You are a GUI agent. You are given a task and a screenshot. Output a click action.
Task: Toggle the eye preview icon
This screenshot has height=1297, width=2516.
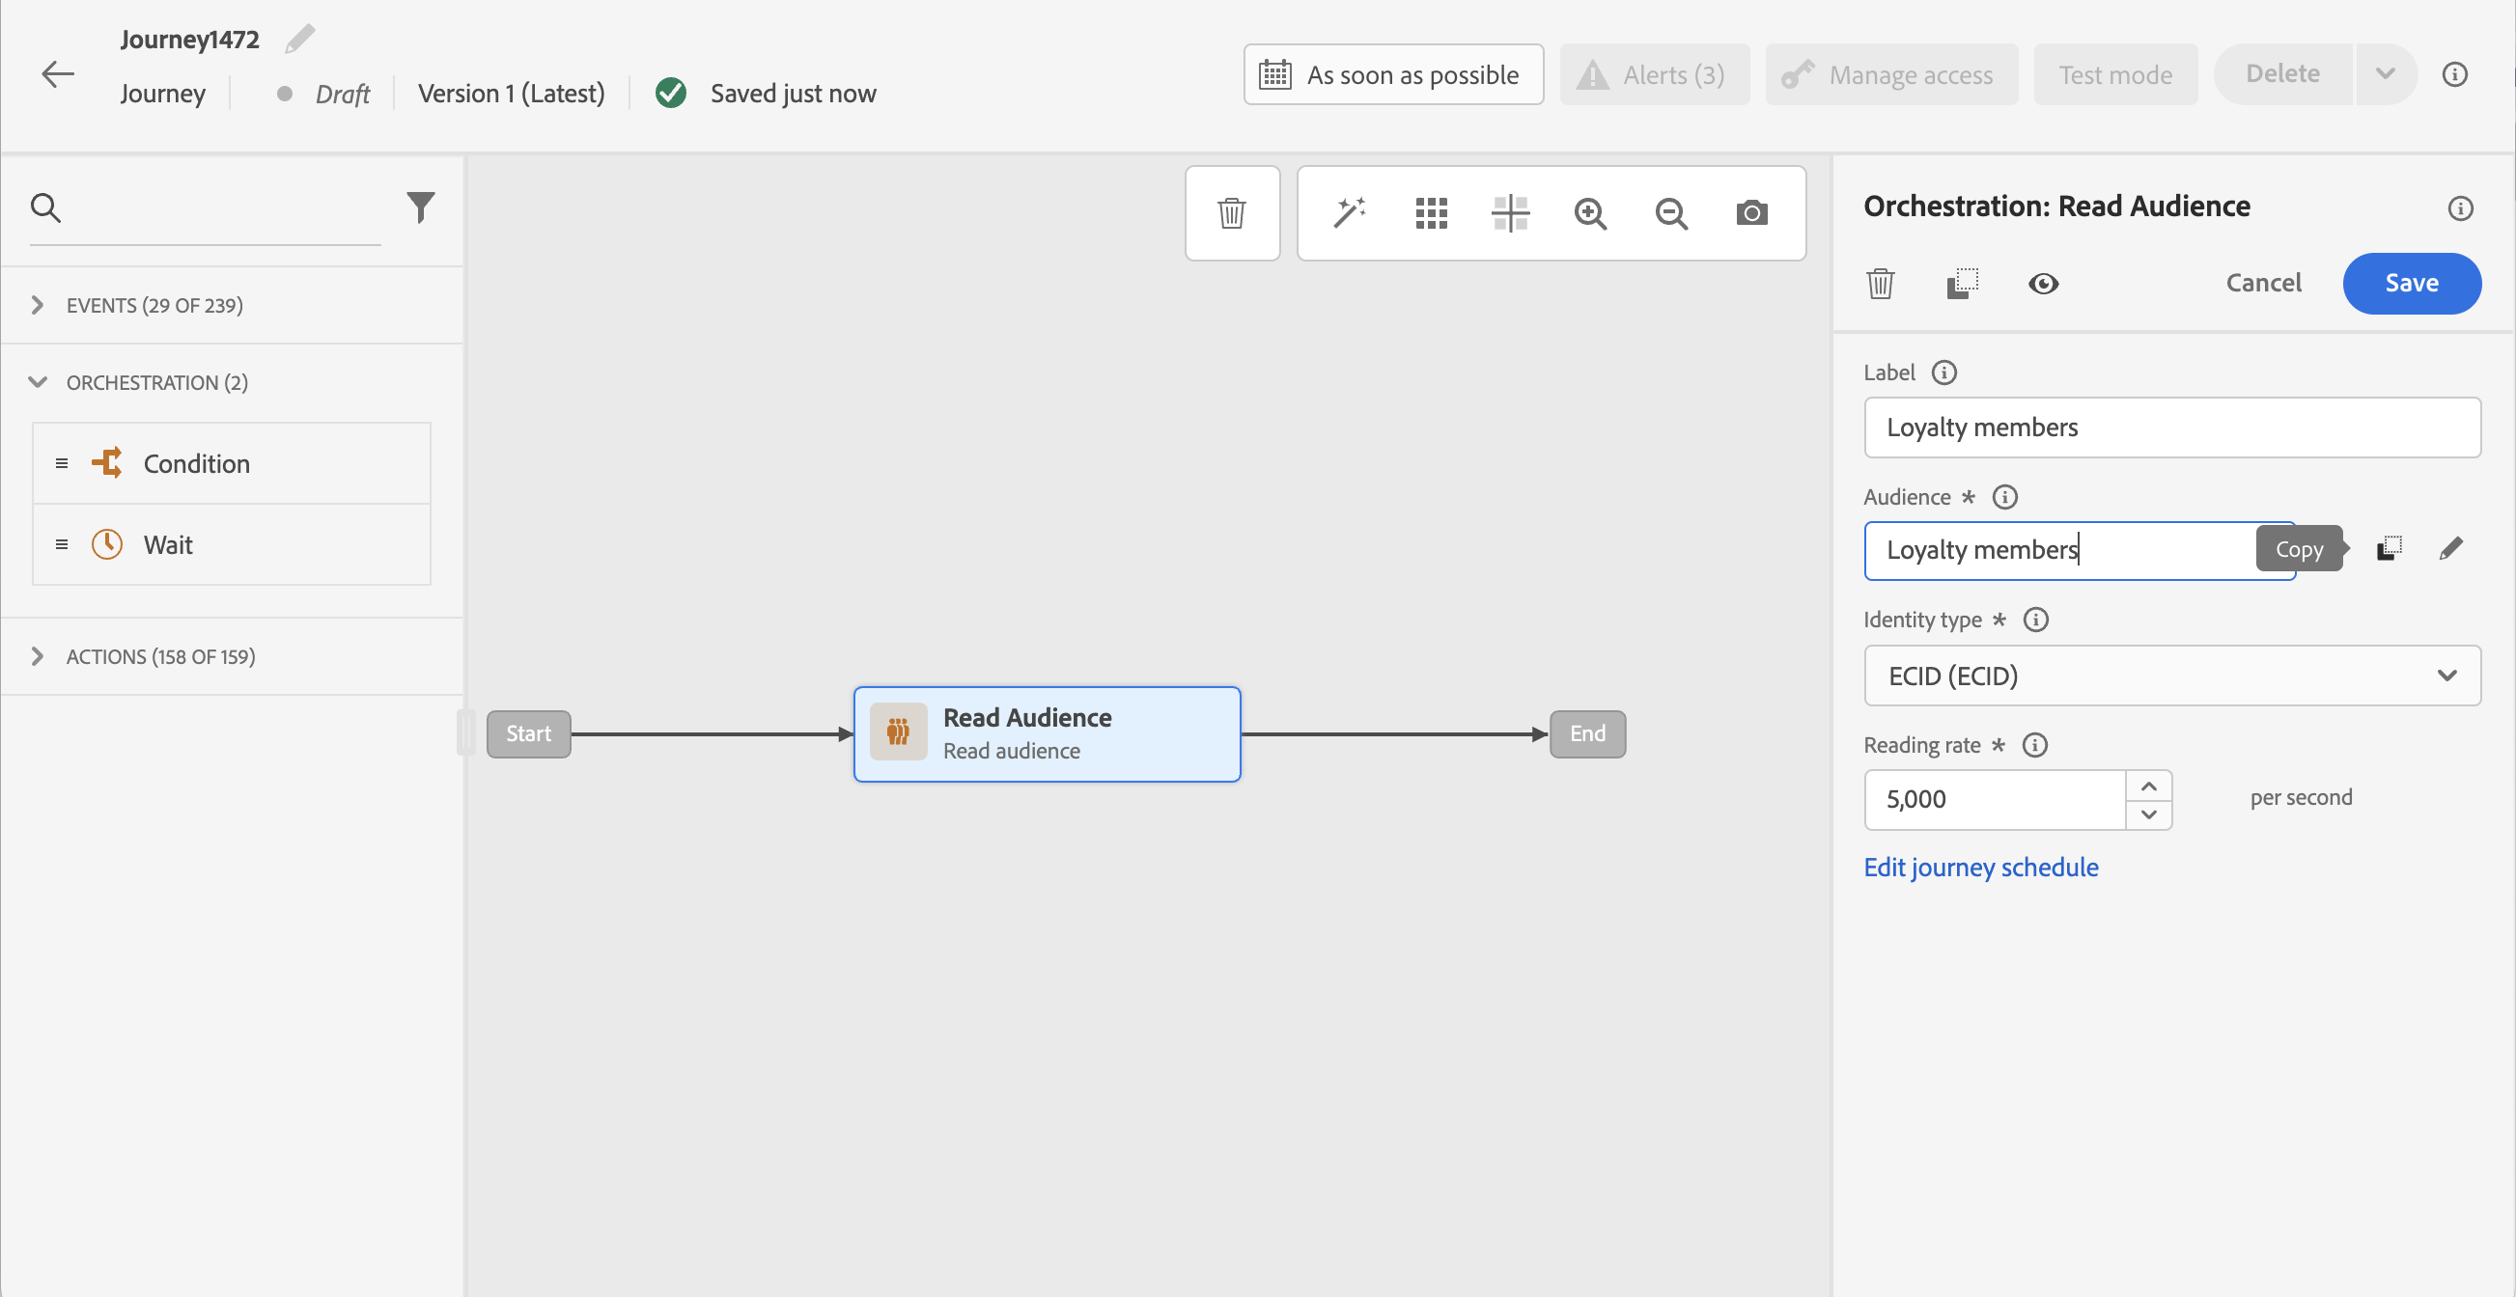[2042, 284]
